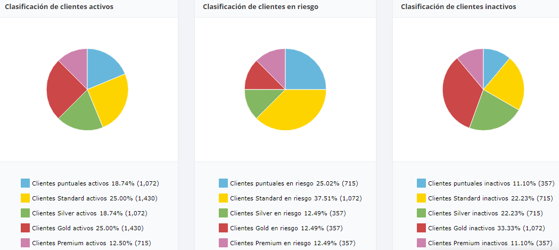Toggle the Clientes Silver activos legend entry
The height and width of the screenshot is (250, 559).
click(x=89, y=213)
